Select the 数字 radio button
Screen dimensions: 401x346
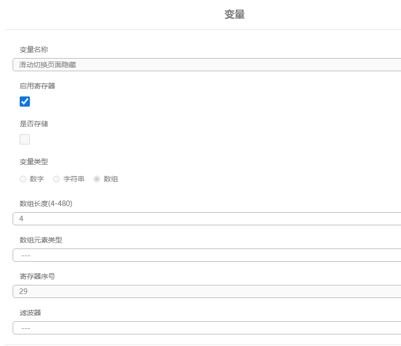23,179
